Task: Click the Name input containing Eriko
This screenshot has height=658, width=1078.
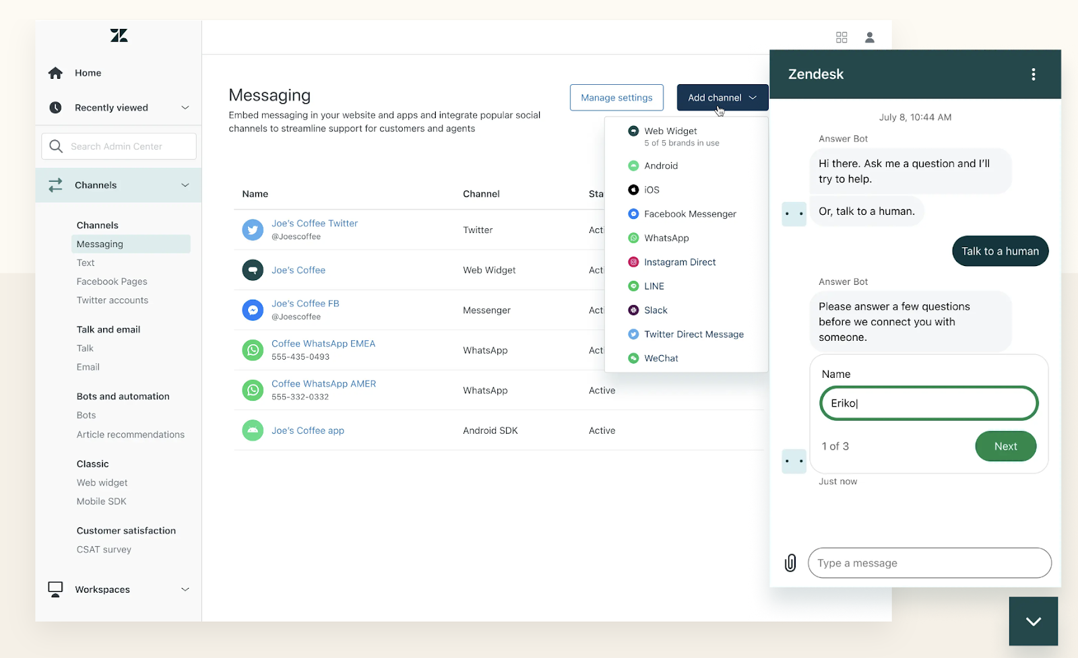Action: coord(929,403)
